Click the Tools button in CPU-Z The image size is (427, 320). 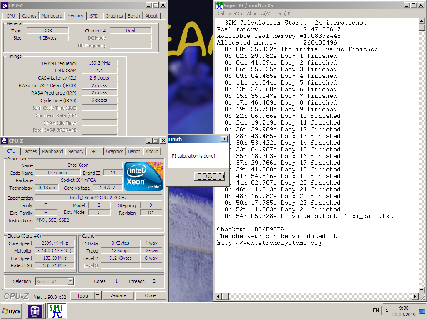(x=83, y=295)
